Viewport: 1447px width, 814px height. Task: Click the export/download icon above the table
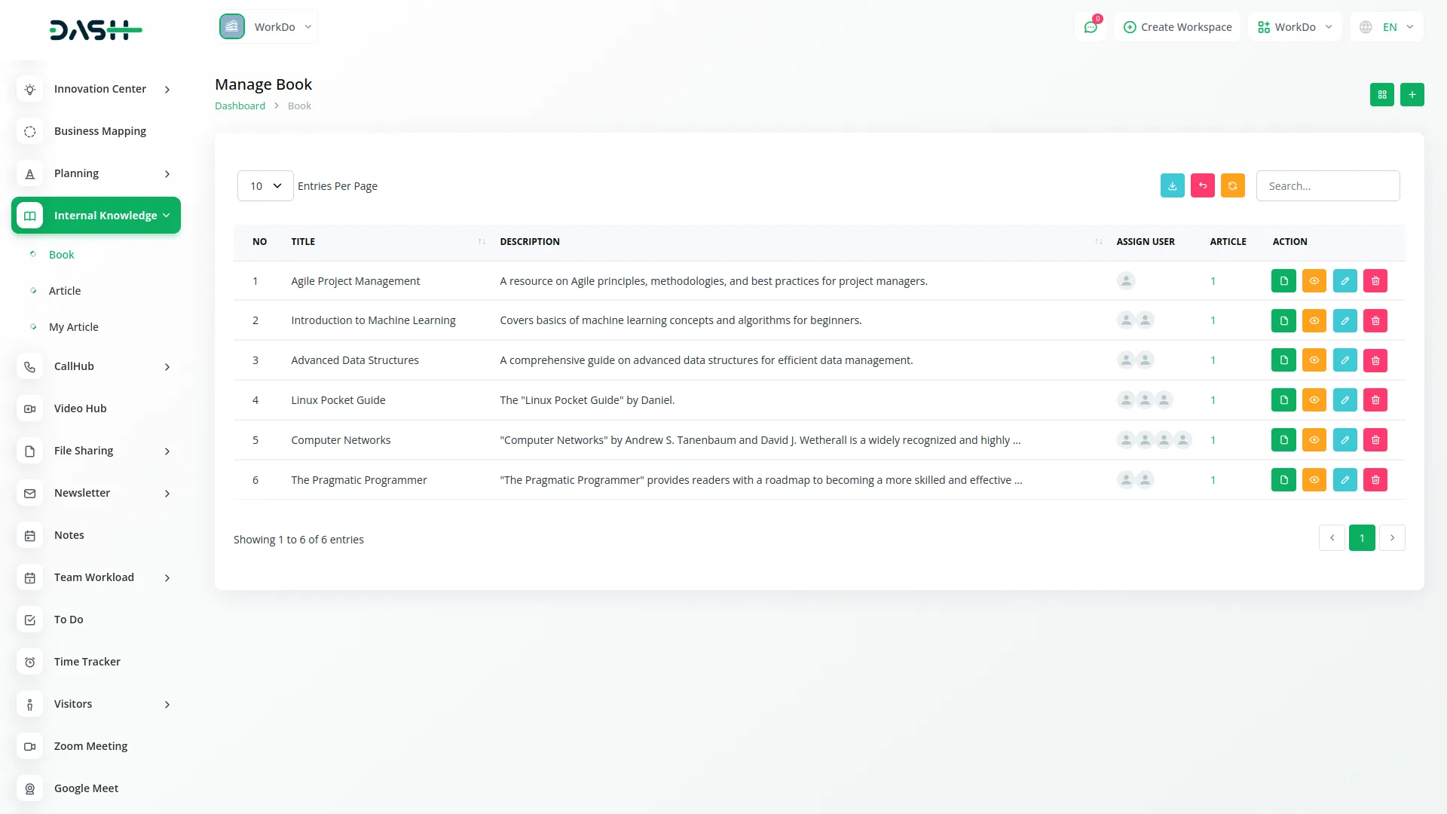point(1172,185)
